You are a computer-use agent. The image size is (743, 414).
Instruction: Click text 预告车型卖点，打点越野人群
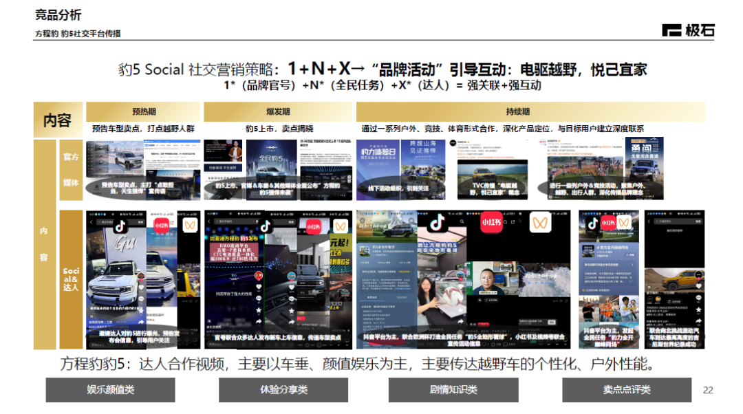point(143,129)
